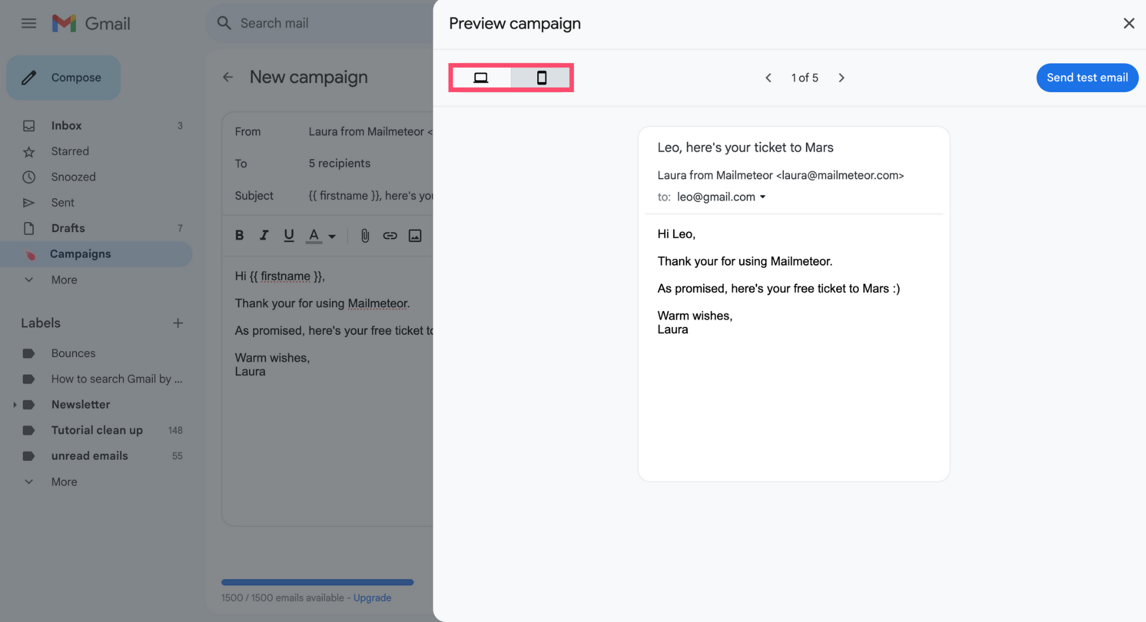Go back from New campaign
The width and height of the screenshot is (1146, 622).
pos(228,77)
